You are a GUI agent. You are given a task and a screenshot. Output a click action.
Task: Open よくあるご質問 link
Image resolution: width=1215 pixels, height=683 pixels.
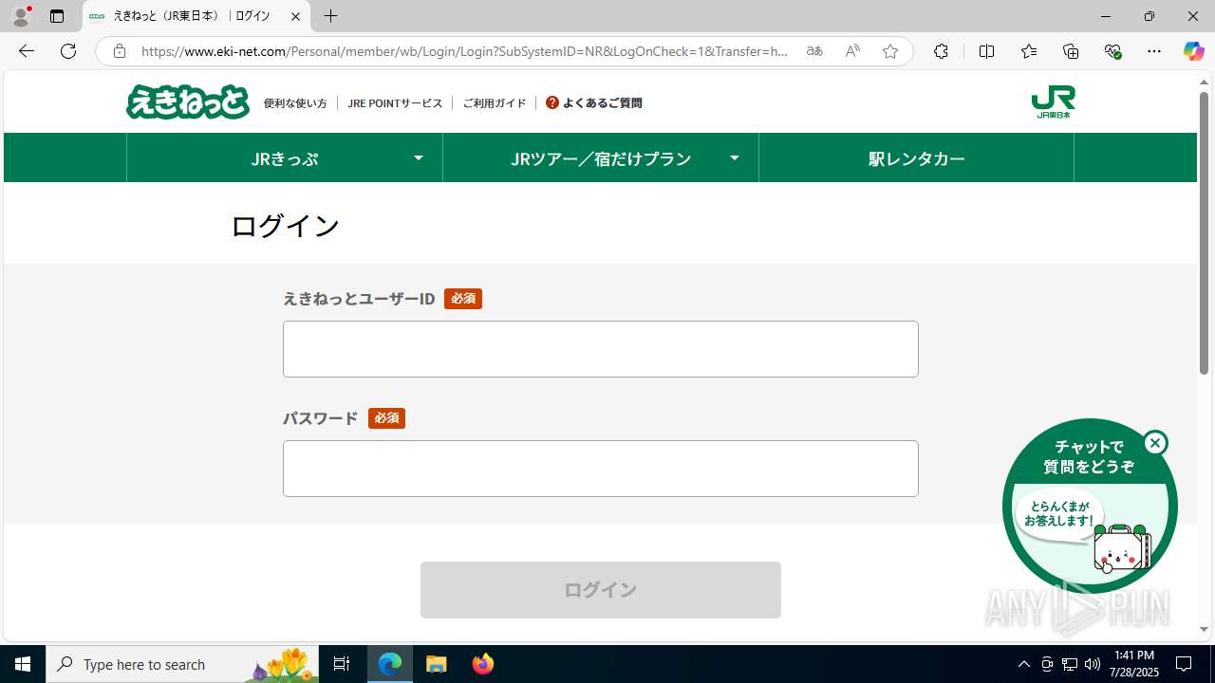pos(603,102)
